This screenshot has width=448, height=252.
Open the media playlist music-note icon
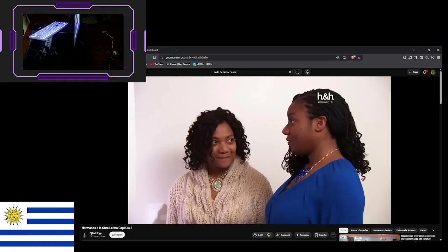pyautogui.click(x=410, y=57)
